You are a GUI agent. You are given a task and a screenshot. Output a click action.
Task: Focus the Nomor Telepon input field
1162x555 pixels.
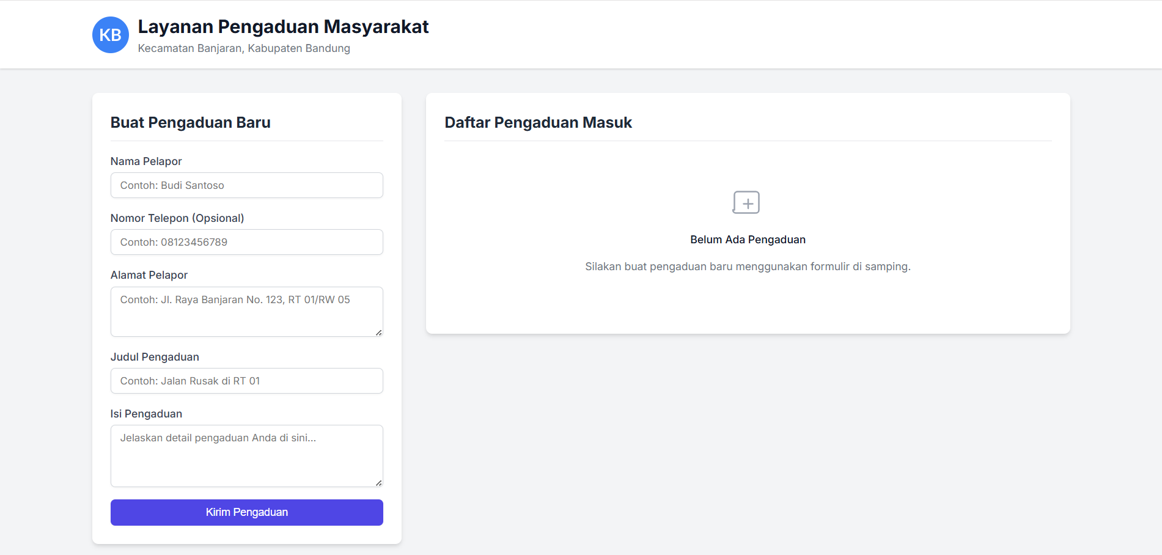coord(246,242)
